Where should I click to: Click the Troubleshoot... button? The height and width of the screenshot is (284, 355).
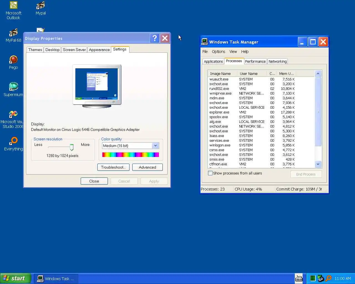point(113,167)
